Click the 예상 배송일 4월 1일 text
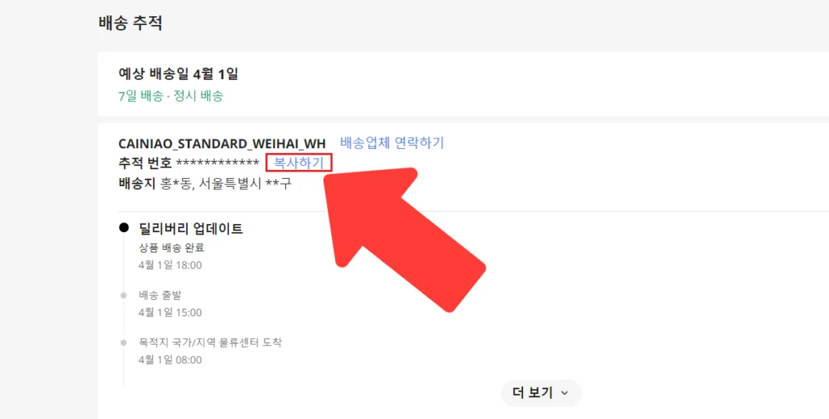Viewport: 829px width, 419px height. pos(179,74)
